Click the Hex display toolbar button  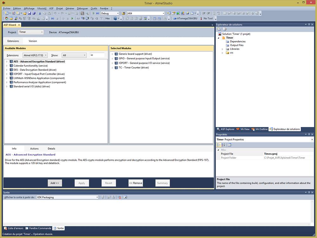coord(107,18)
